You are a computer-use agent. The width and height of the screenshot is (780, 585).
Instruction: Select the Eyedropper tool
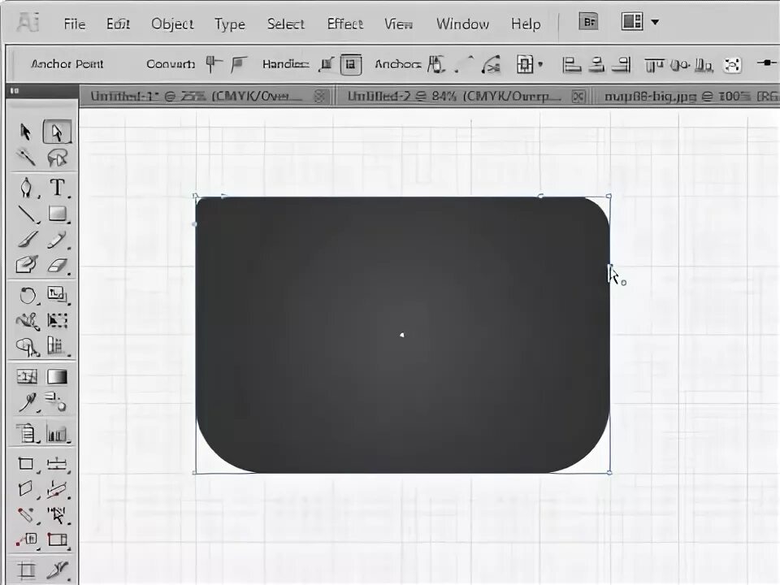pos(28,403)
